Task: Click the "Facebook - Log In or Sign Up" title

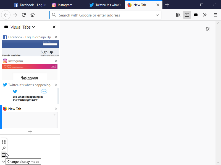Action: [x=30, y=37]
